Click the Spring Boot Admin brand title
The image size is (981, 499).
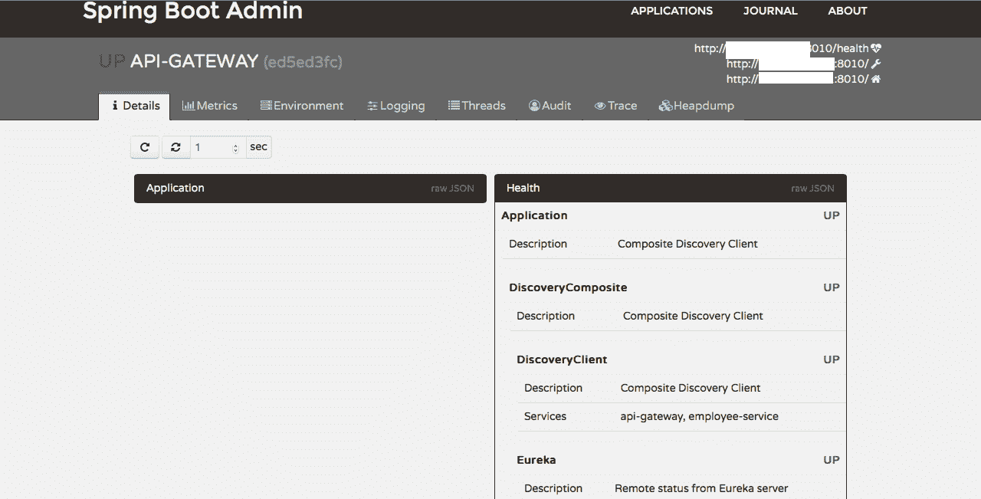click(x=192, y=11)
